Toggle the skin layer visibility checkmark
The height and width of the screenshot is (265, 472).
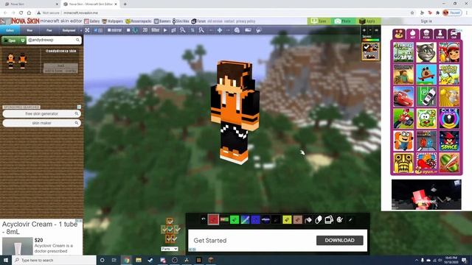pyautogui.click(x=366, y=47)
